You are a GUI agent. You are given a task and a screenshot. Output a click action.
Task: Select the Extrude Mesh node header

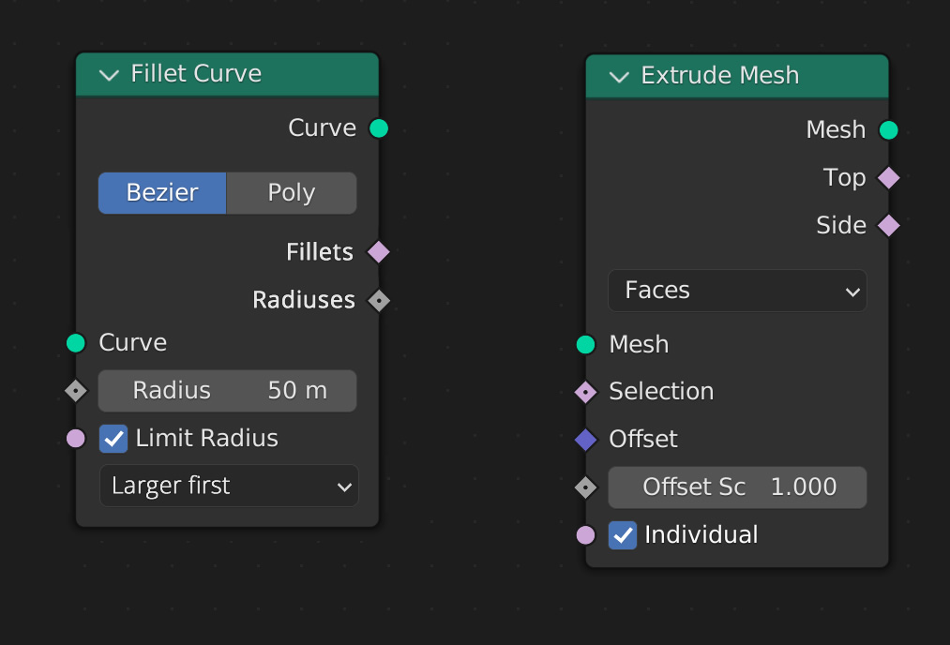(x=737, y=76)
